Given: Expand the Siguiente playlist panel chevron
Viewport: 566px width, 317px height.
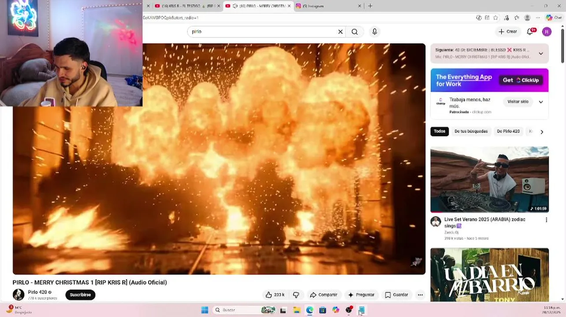Looking at the screenshot, I should tap(541, 54).
